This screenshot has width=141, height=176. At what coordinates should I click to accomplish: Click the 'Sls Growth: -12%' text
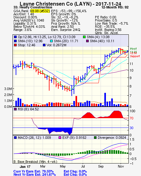(x=65, y=20)
